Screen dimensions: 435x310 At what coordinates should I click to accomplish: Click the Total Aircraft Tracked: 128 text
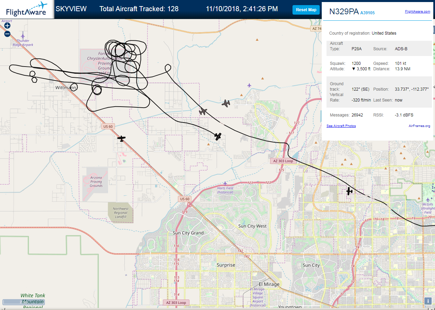[x=139, y=9]
